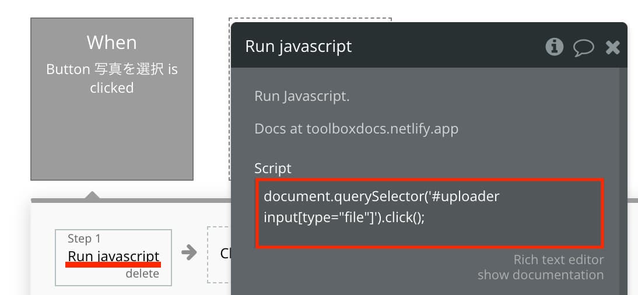Click the arrow icon after Step 1
Viewport: 638px width, 295px height.
189,252
